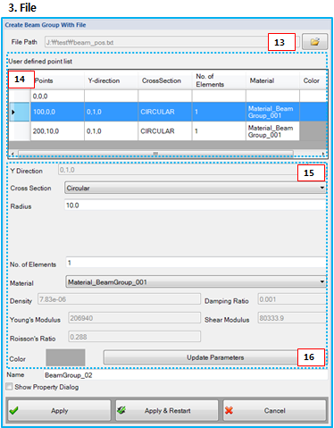Cancel the Create Beam Group dialog
This screenshot has height=428, width=334.
click(x=274, y=410)
